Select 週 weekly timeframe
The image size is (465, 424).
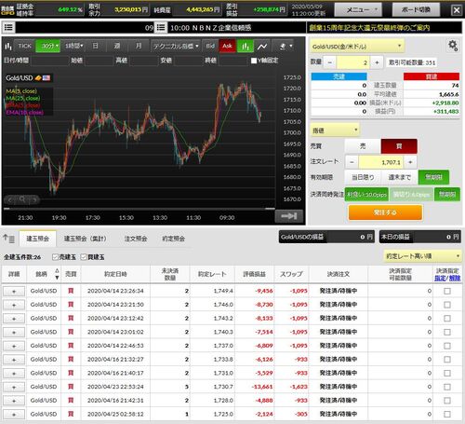pos(117,46)
